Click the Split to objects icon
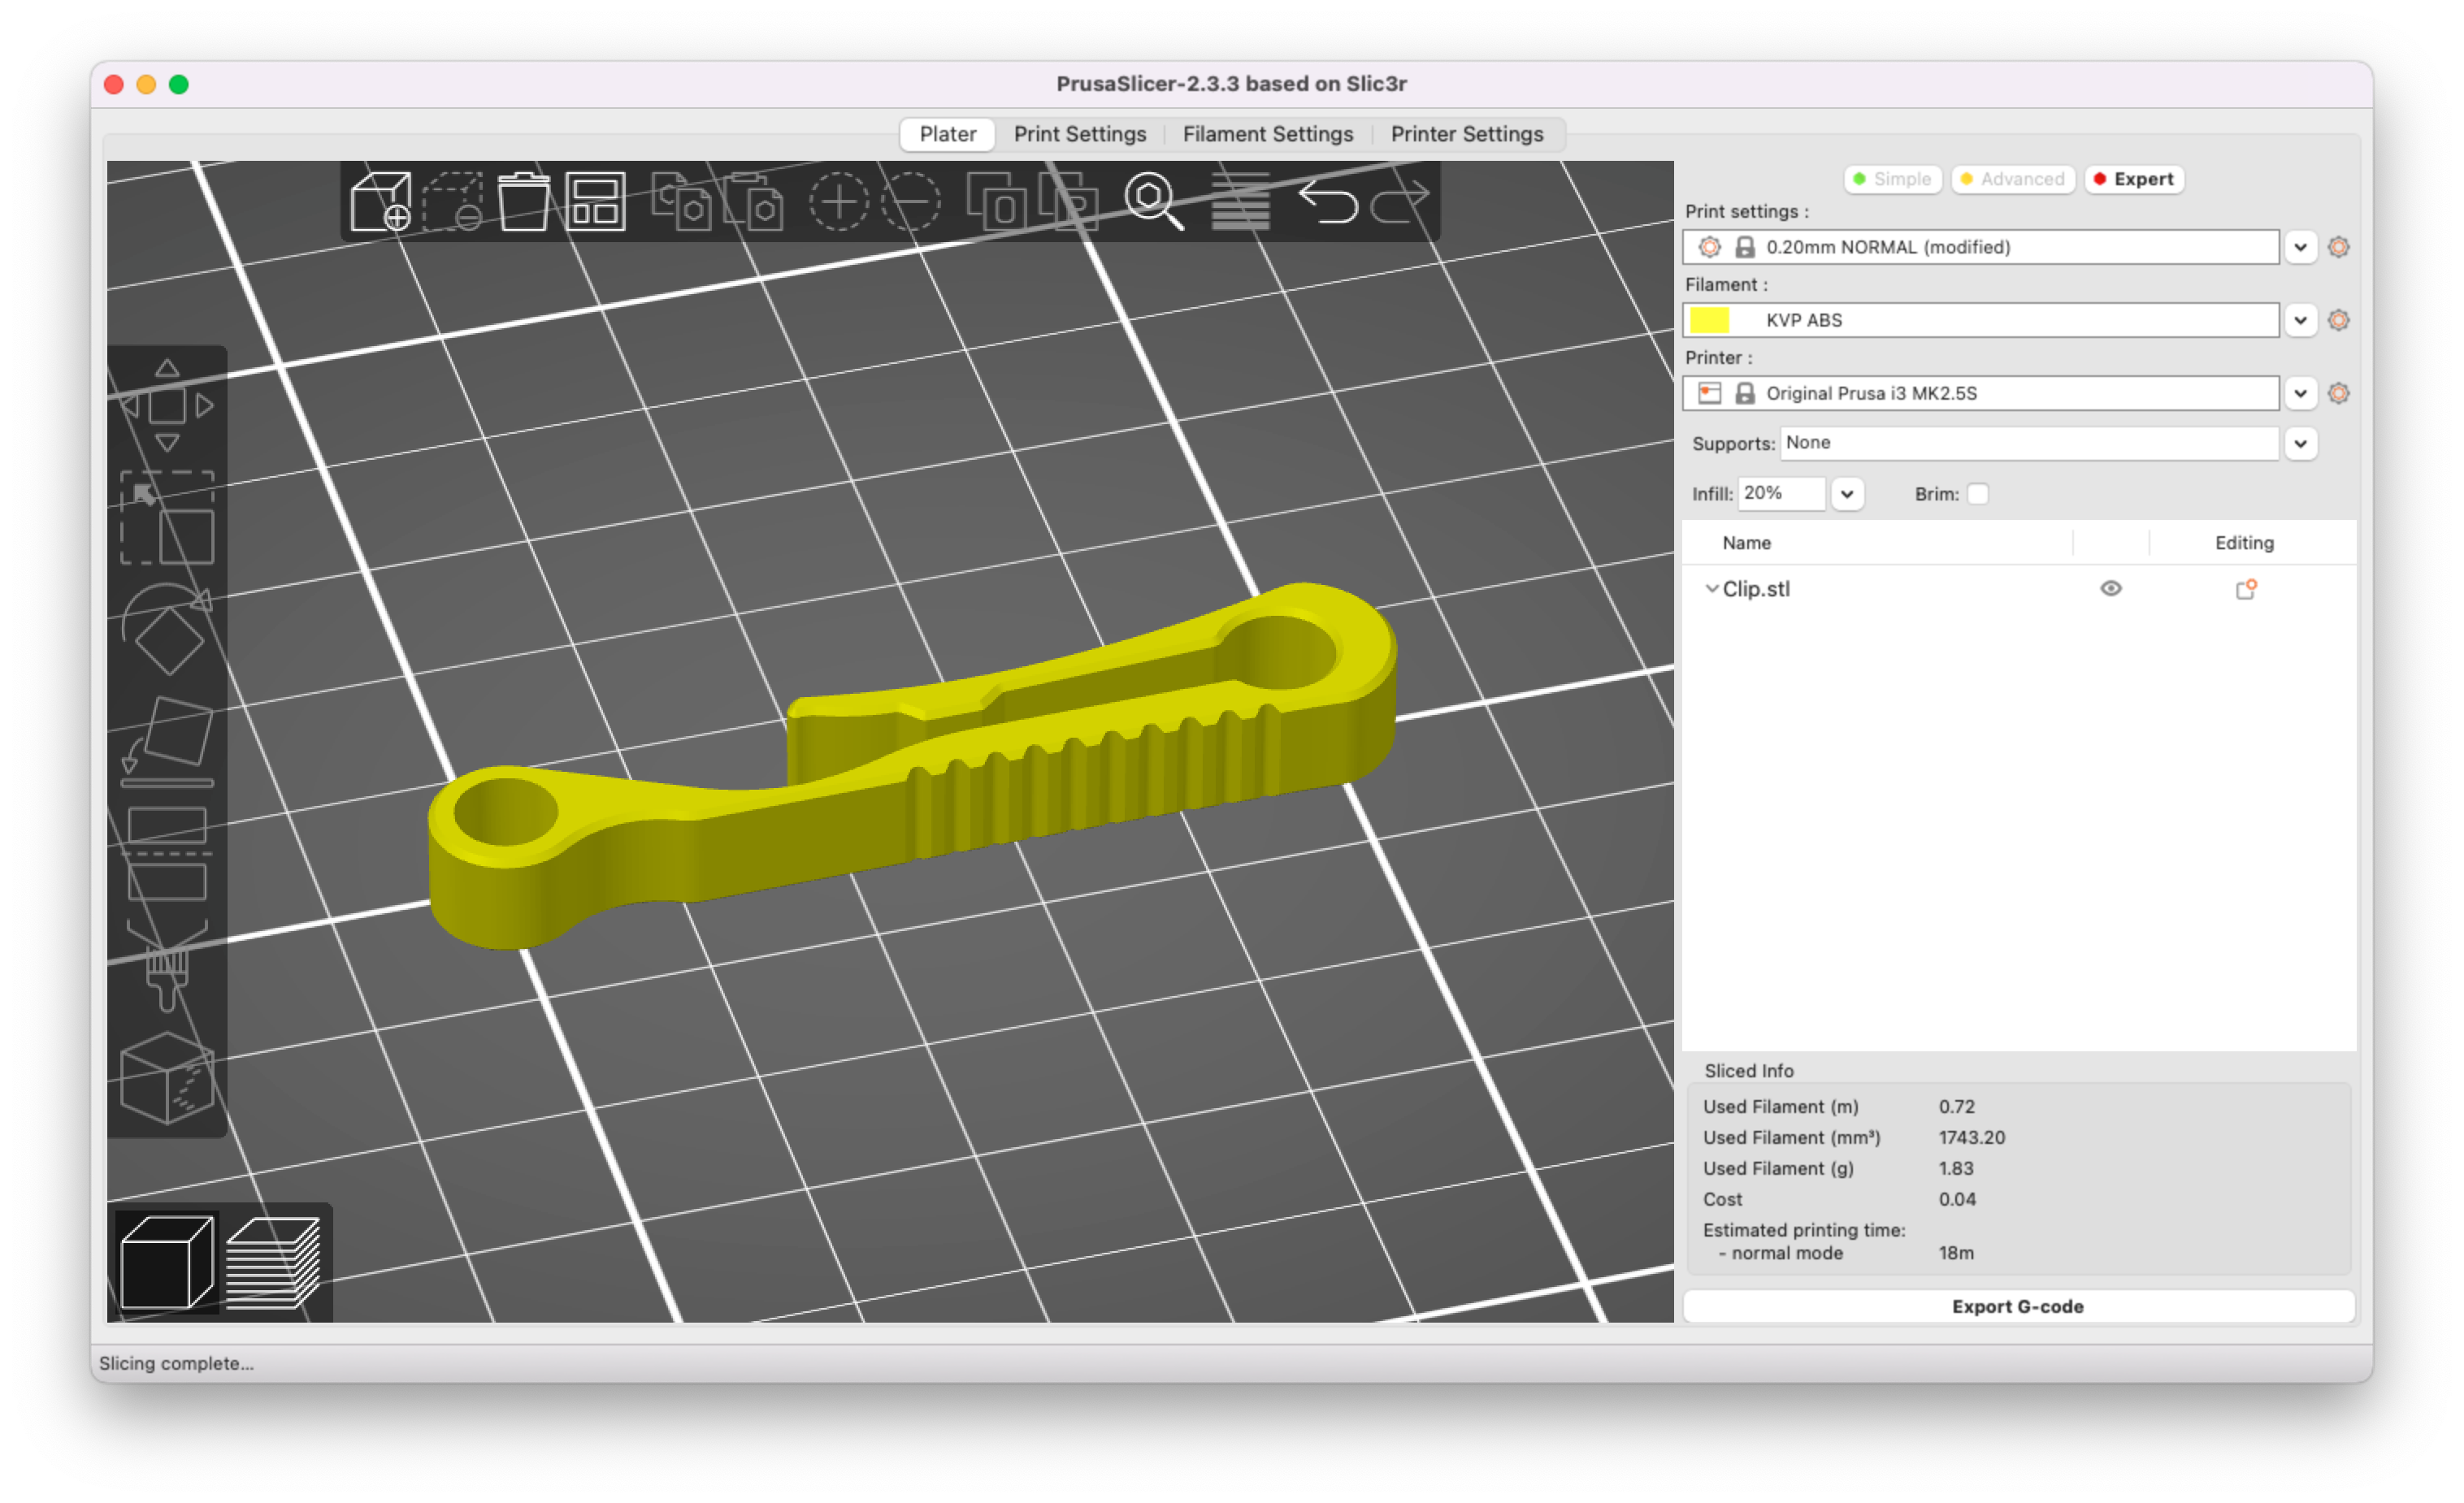The width and height of the screenshot is (2464, 1503). click(x=996, y=201)
